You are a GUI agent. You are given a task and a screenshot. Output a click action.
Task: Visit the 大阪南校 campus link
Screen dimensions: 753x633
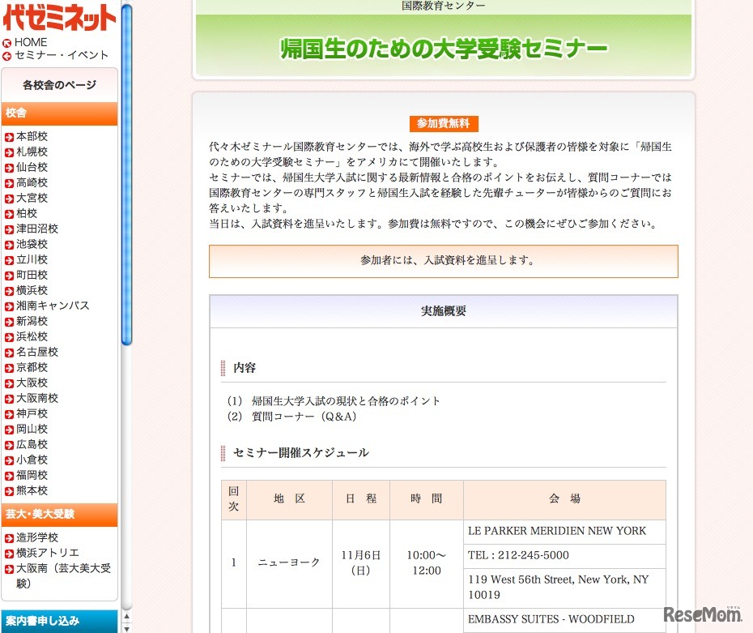[x=37, y=398]
